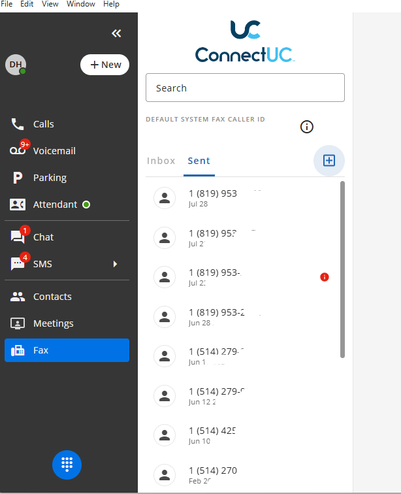401x494 pixels.
Task: Switch to the Inbox tab
Action: 161,161
